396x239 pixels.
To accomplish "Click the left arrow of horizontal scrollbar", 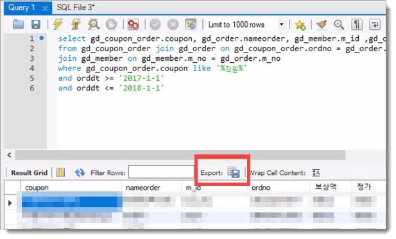I will pyautogui.click(x=10, y=155).
